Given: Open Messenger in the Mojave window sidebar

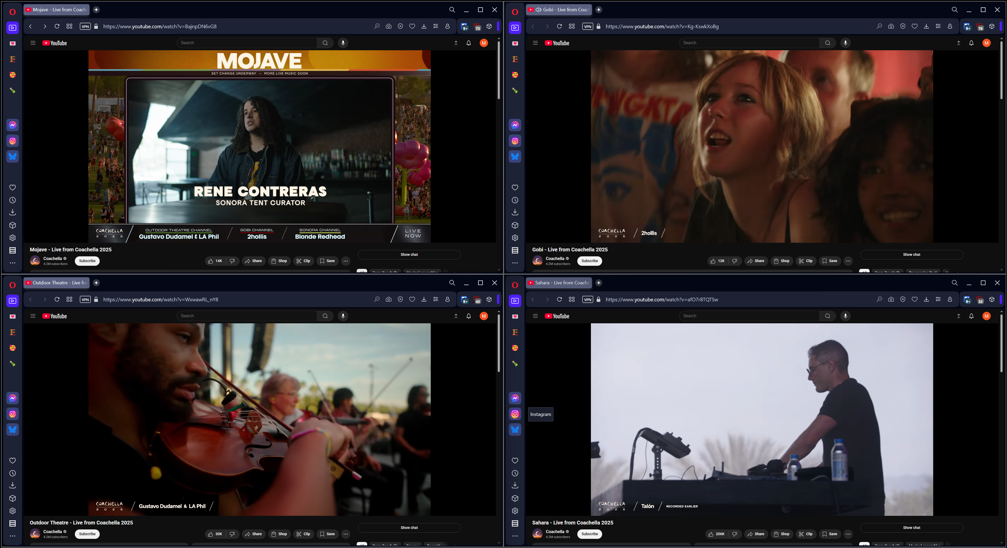Looking at the screenshot, I should click(x=13, y=125).
